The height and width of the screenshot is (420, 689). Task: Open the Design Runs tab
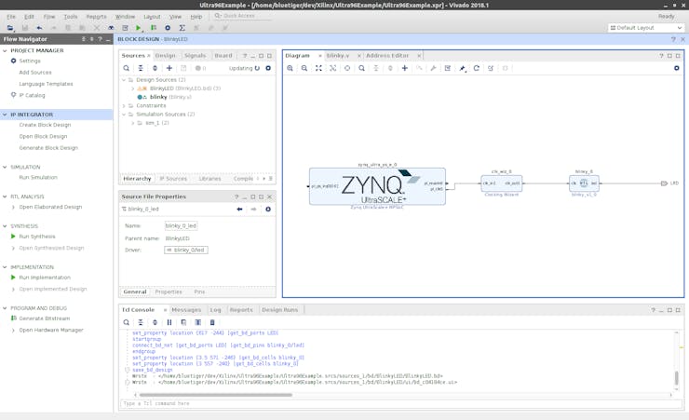(x=280, y=310)
